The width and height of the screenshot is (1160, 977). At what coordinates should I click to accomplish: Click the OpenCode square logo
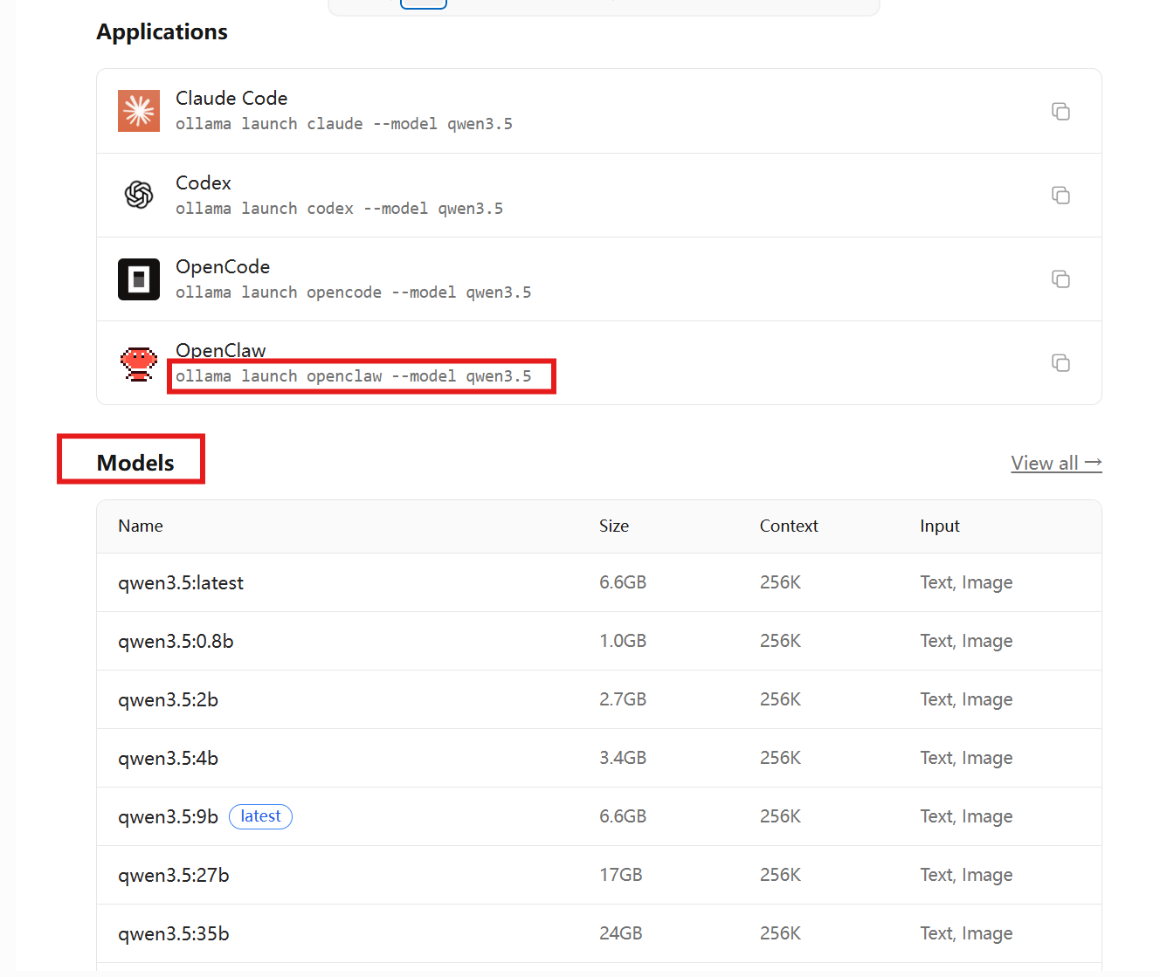[x=139, y=279]
